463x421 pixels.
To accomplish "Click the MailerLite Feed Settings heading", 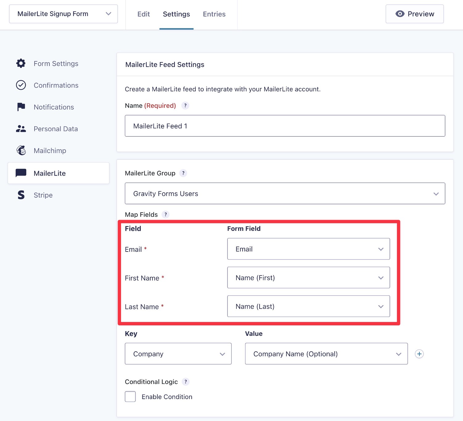I will click(165, 65).
